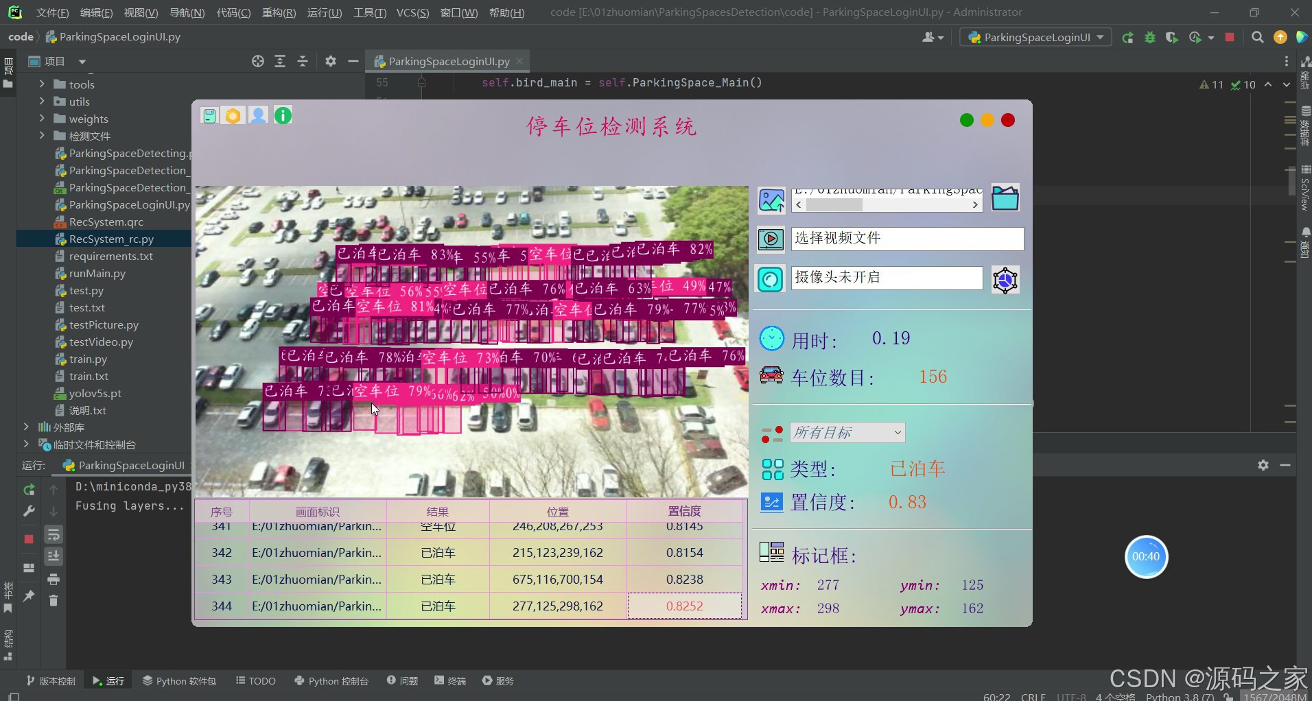The image size is (1312, 701).
Task: Open the 文件(F) menu
Action: pos(52,12)
